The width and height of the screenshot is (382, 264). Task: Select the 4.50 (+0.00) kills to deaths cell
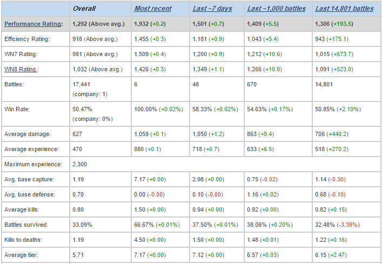click(150, 240)
